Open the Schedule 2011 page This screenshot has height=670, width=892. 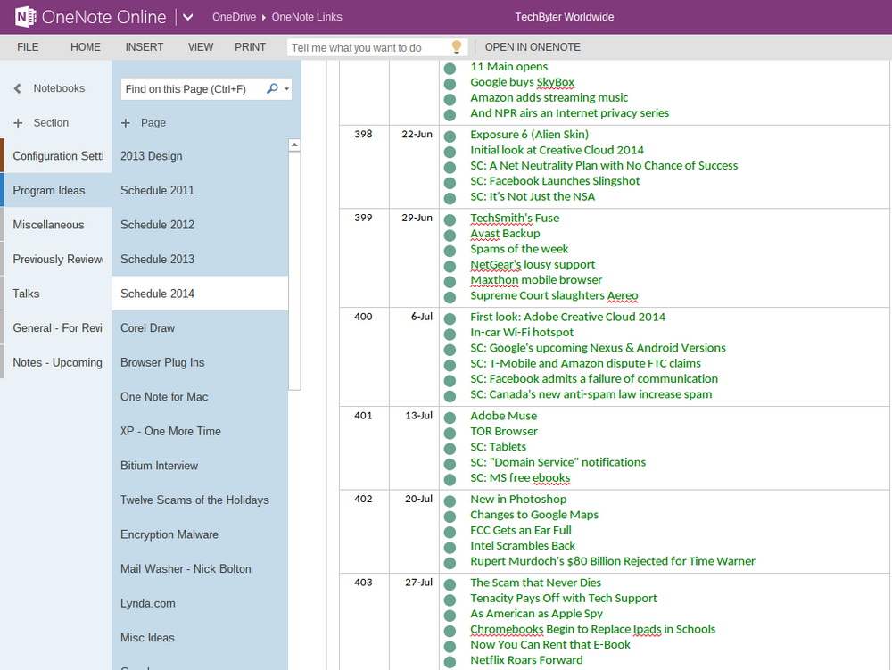point(200,191)
